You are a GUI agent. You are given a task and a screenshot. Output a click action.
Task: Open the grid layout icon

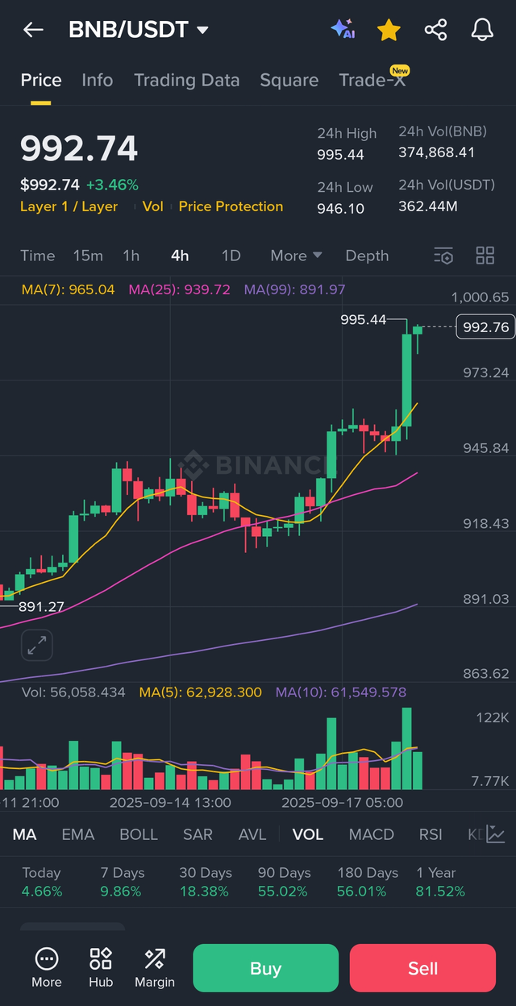485,256
